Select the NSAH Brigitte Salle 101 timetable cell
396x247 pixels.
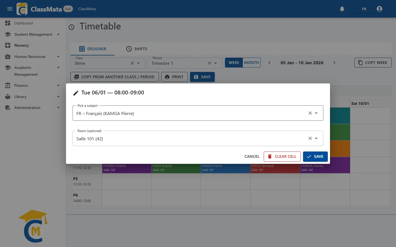coord(176,168)
